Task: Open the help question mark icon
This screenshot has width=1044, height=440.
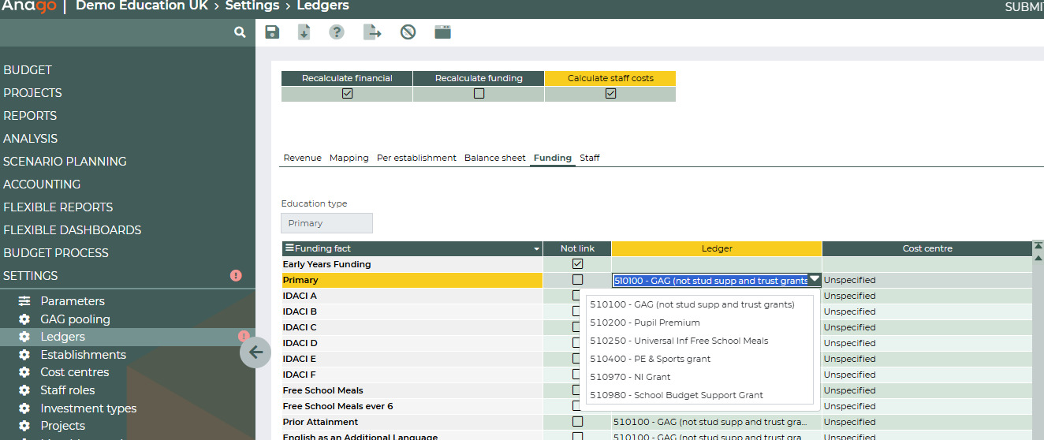Action: [x=337, y=32]
